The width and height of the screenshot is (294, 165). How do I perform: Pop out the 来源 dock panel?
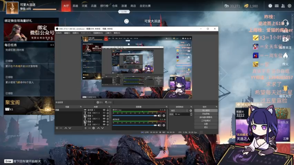pyautogui.click(x=109, y=107)
